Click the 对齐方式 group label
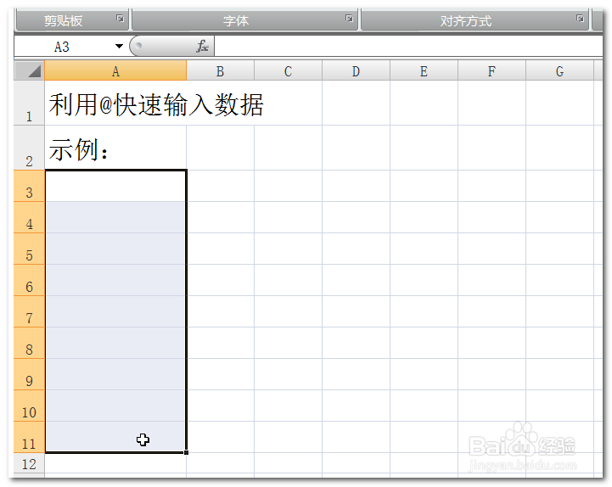612x487 pixels. click(x=466, y=20)
